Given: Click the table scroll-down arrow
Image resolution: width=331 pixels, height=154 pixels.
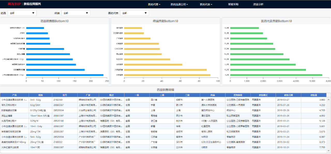Looking at the screenshot, I should click(329, 151).
